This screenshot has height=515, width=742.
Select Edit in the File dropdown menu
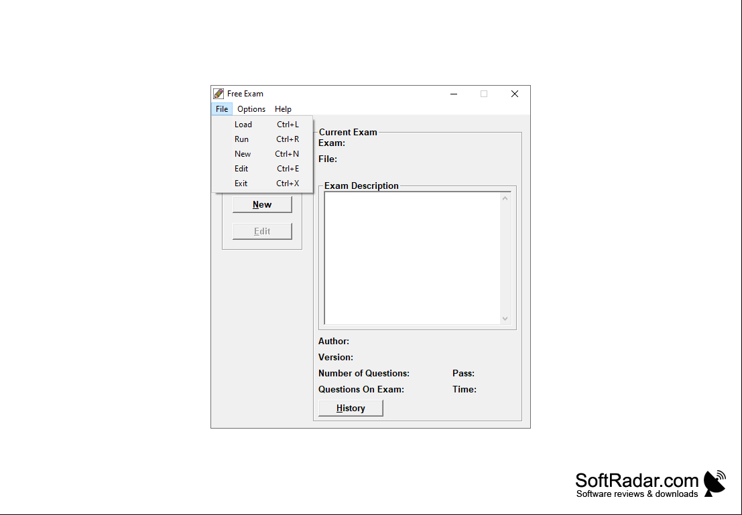point(262,168)
